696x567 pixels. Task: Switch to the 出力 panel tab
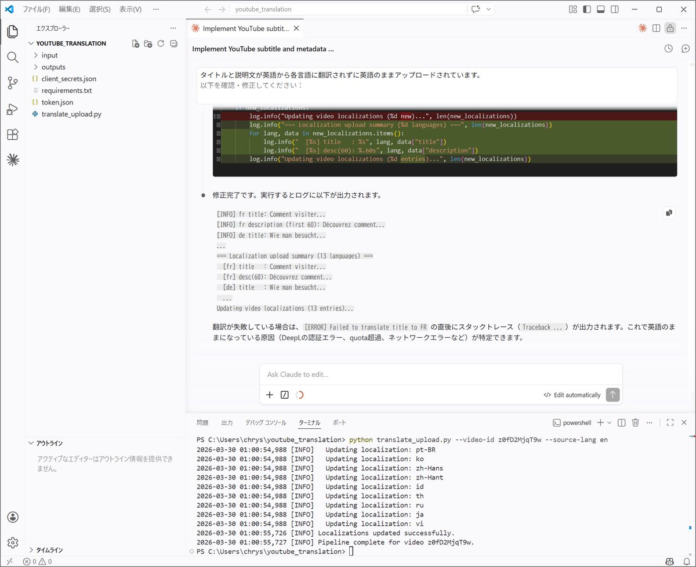point(227,422)
